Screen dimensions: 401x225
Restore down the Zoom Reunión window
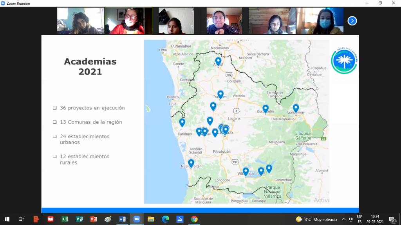coord(380,3)
